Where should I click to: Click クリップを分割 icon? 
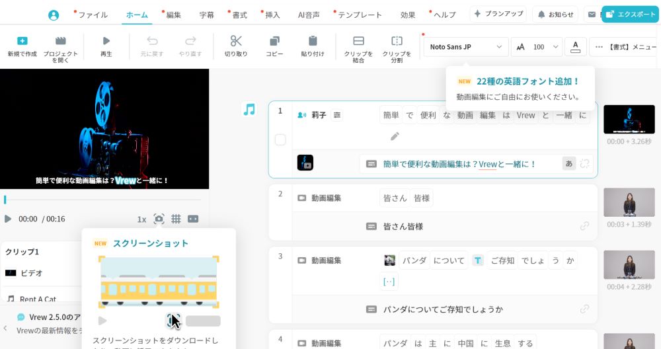click(x=397, y=41)
